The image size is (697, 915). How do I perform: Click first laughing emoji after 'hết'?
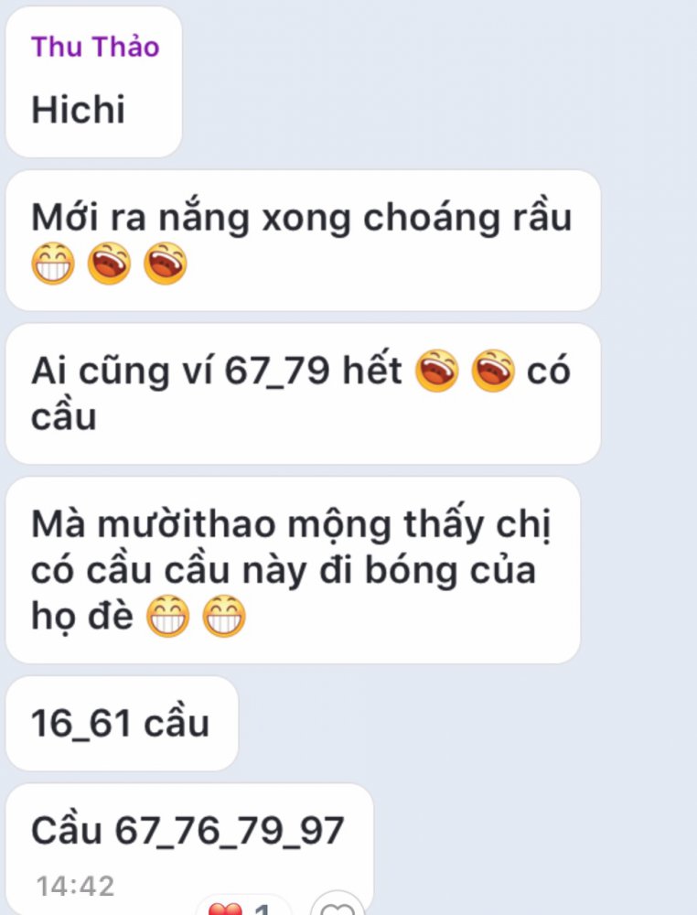click(437, 371)
